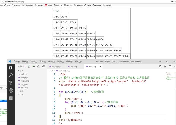Click the 1*1=1 table cell
Screen dimensions: 176x125
pos(56,11)
